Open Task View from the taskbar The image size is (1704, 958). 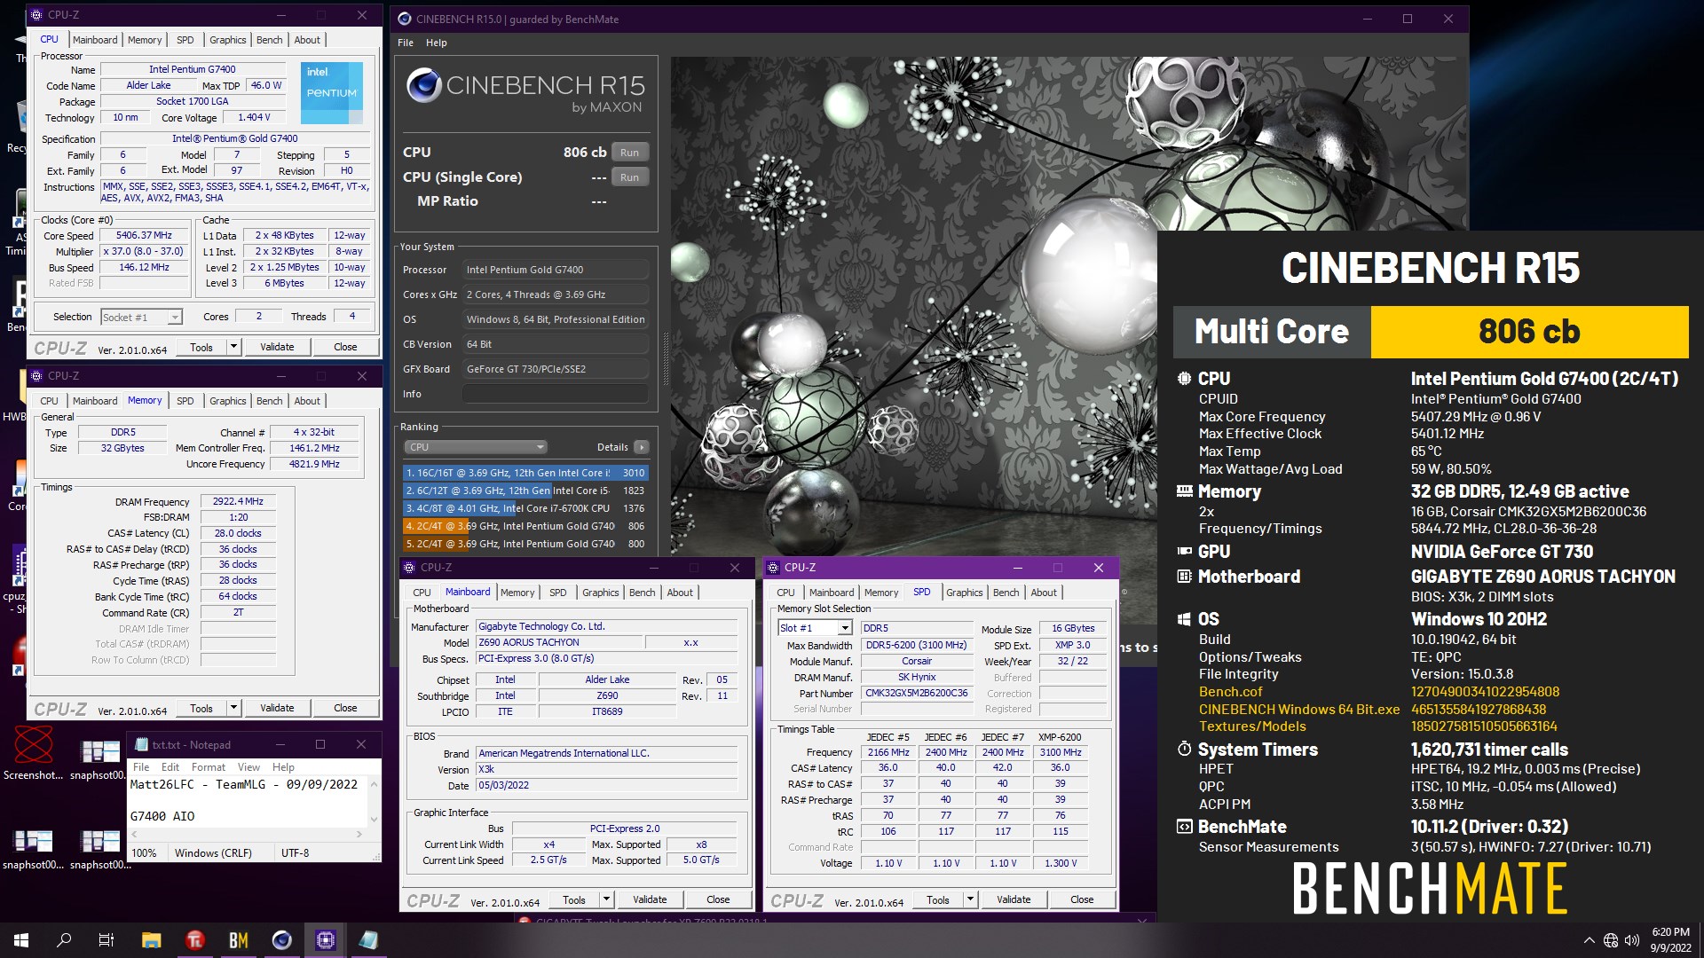pos(106,940)
